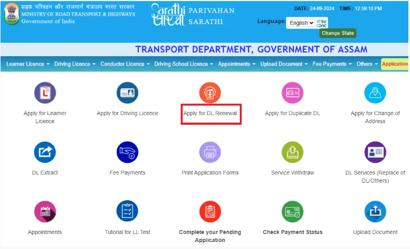Expand the Driving School Licence menu

pos(184,64)
